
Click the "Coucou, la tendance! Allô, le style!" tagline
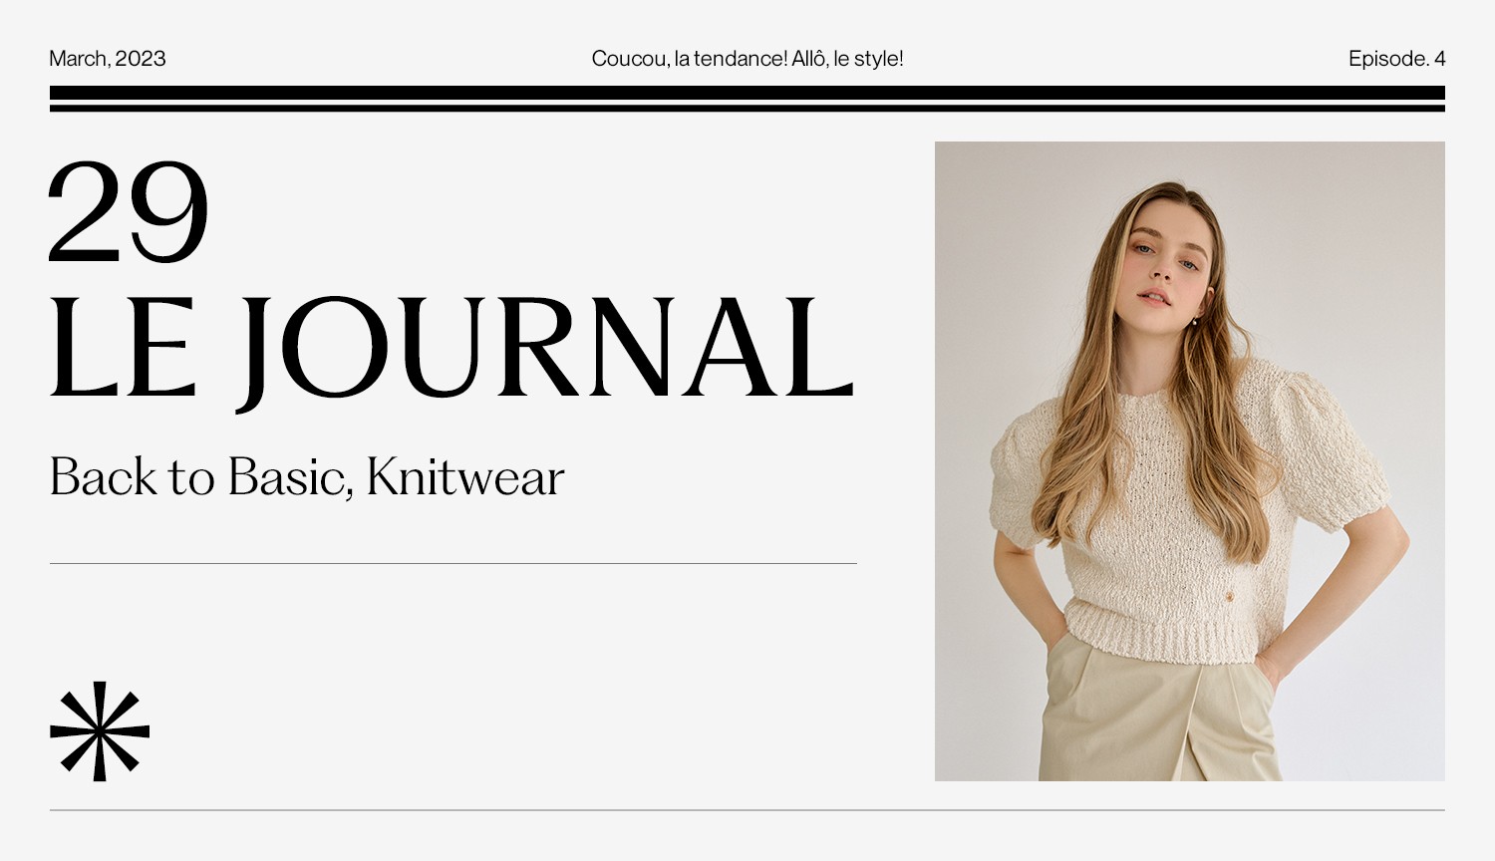(x=747, y=58)
